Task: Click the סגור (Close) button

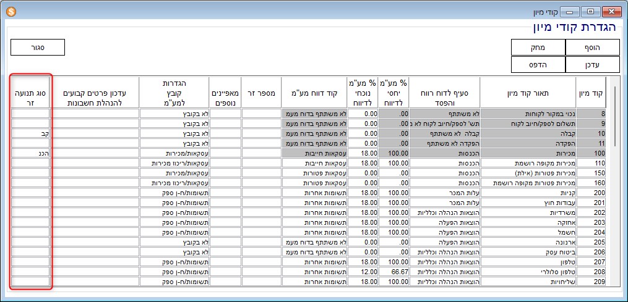Action: pos(37,48)
